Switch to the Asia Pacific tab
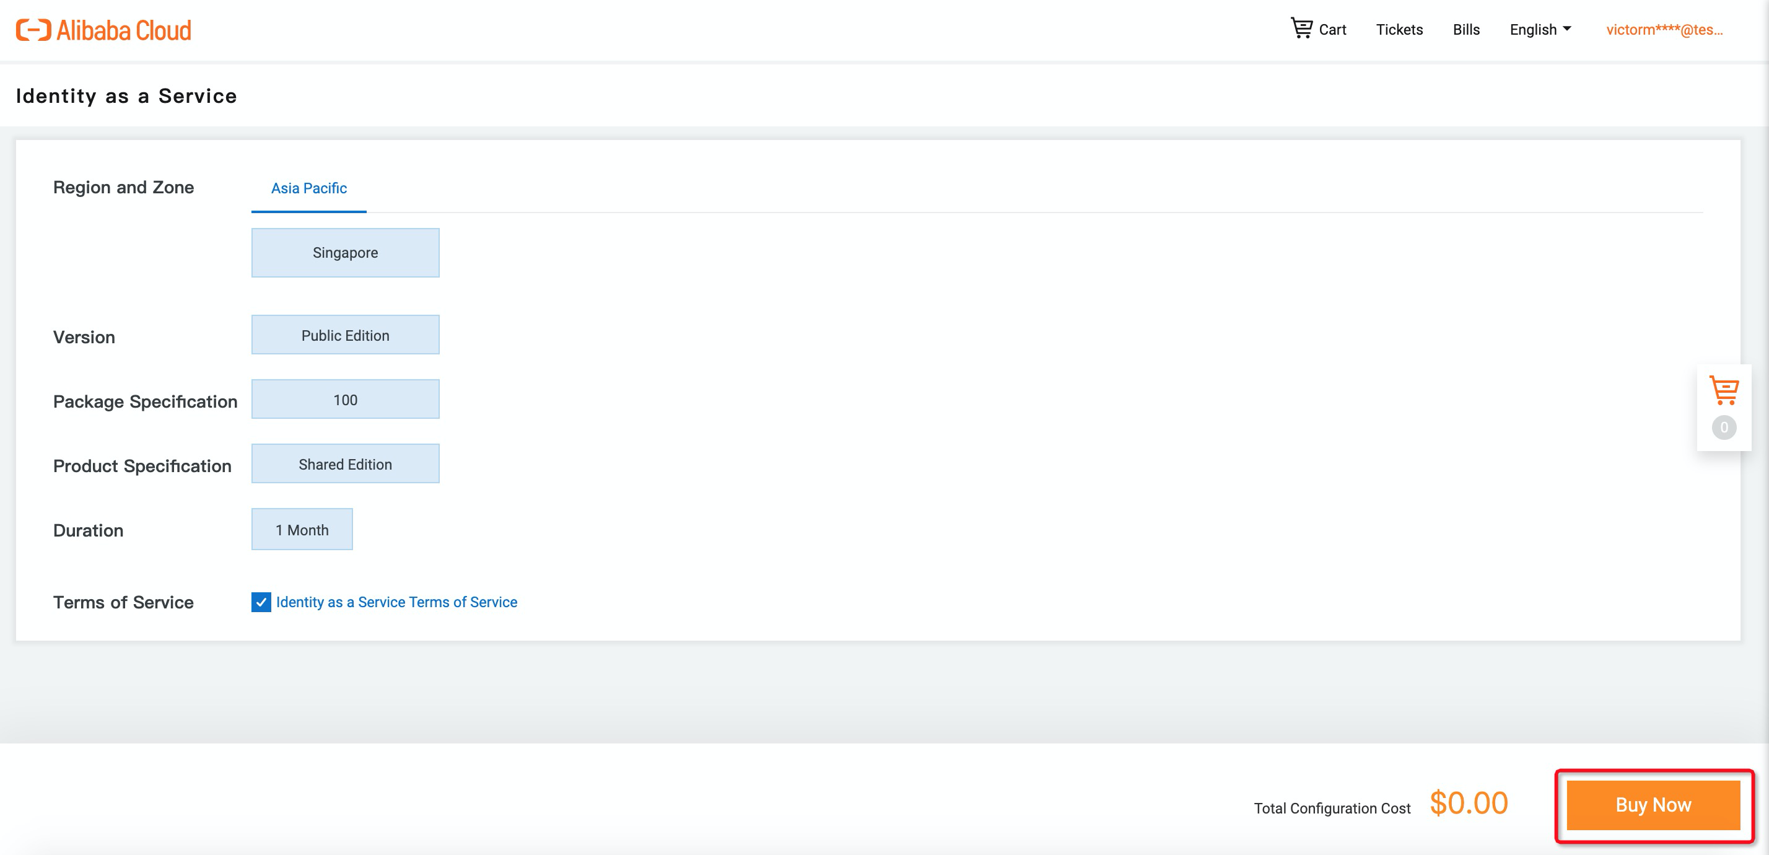Image resolution: width=1769 pixels, height=855 pixels. tap(309, 188)
